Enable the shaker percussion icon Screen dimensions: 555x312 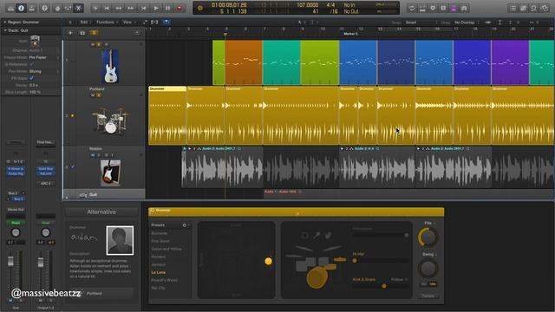tap(317, 235)
